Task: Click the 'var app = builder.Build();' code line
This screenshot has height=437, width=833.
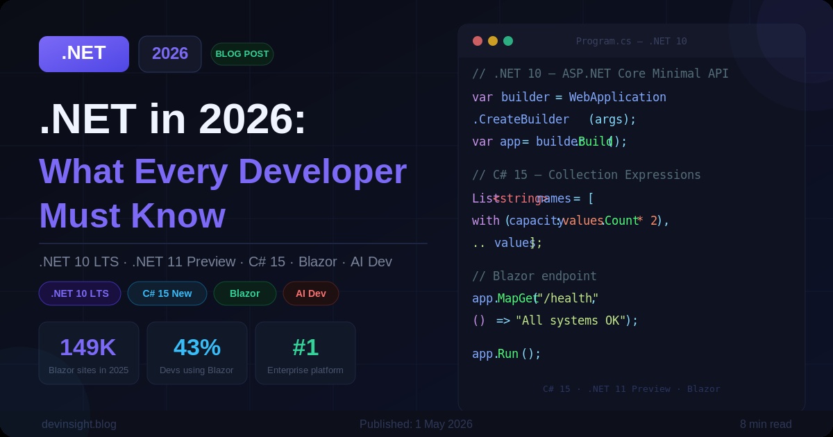Action: point(550,142)
